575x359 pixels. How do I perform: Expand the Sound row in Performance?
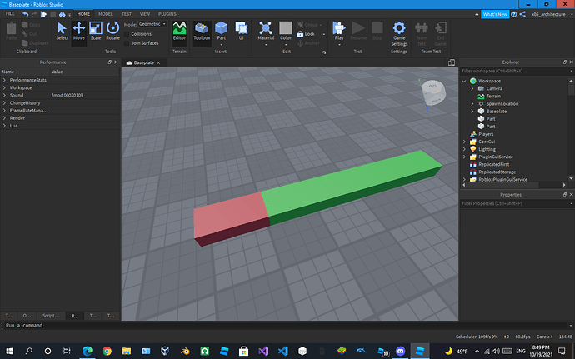point(4,95)
